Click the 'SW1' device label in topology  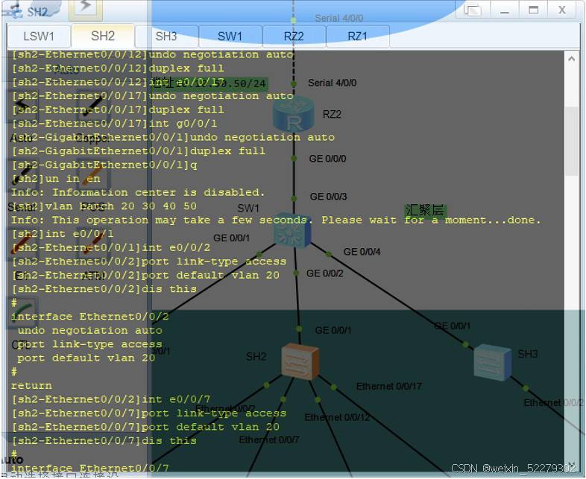248,208
